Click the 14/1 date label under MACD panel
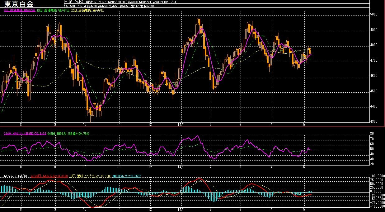Screen dimensions: 385x212 click(x=181, y=210)
